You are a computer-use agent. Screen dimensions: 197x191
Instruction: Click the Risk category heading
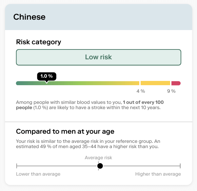tap(39, 42)
